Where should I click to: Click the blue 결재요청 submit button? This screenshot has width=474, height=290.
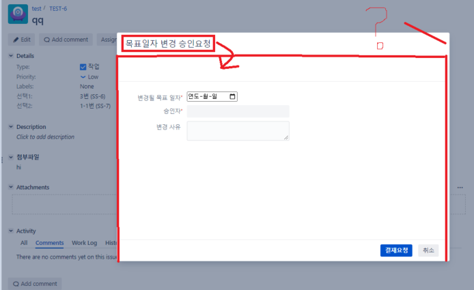point(396,250)
